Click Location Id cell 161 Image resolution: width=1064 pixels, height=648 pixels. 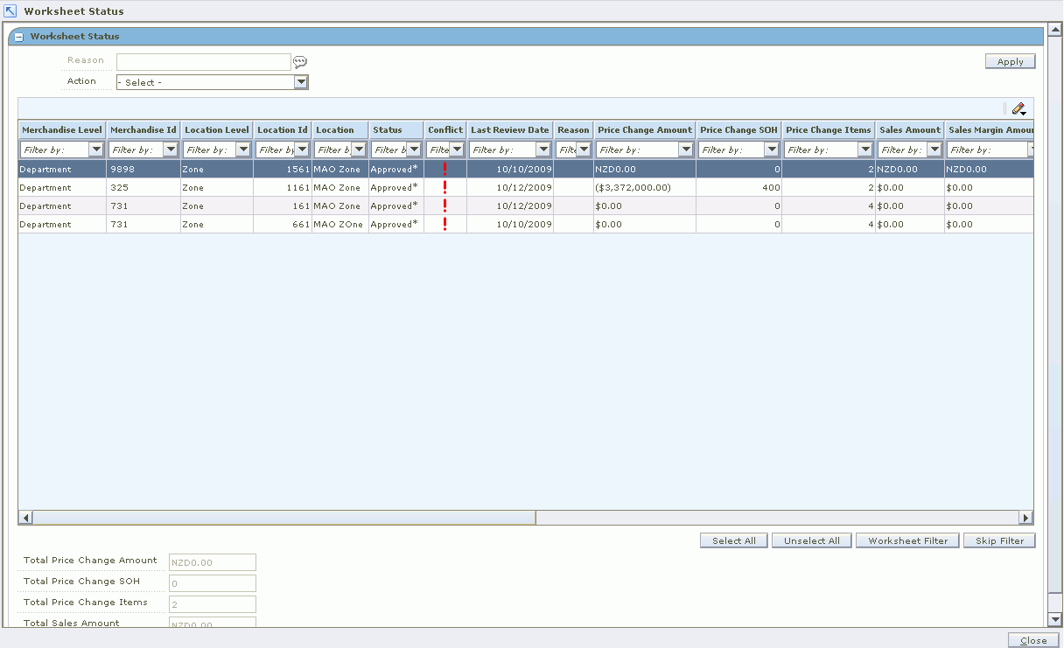(283, 206)
